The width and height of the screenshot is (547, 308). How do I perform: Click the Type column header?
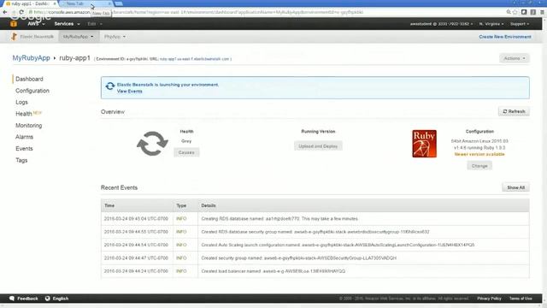[181, 205]
